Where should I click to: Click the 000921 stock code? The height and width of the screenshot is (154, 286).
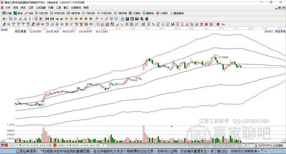click(x=269, y=31)
